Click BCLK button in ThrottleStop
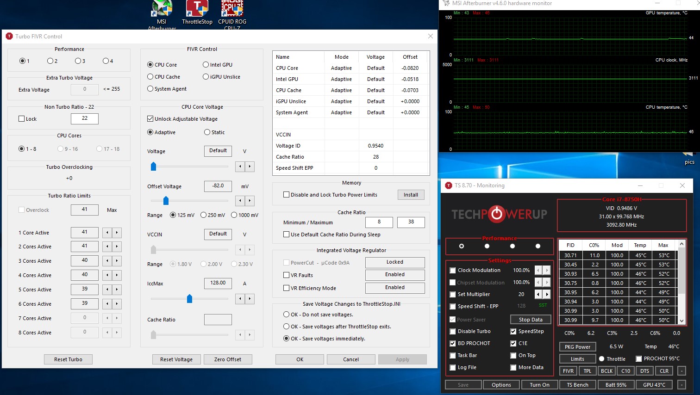 point(606,371)
